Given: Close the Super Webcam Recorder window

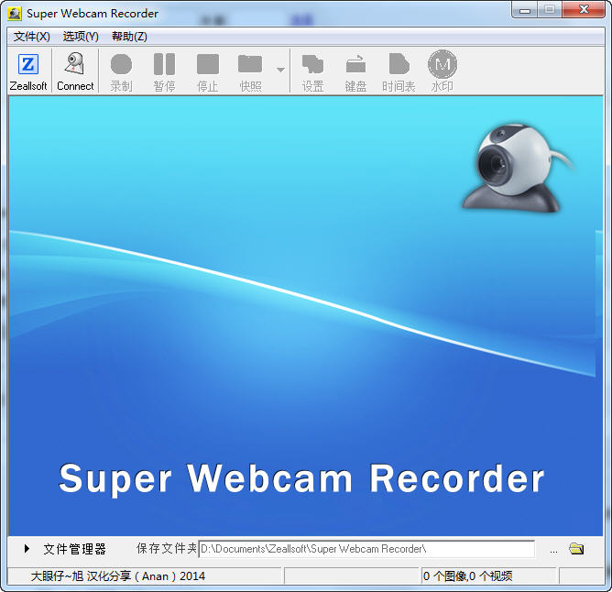Looking at the screenshot, I should point(584,10).
